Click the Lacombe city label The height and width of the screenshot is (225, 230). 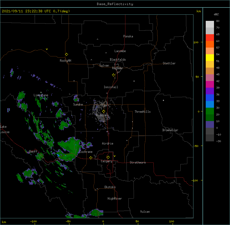120,51
